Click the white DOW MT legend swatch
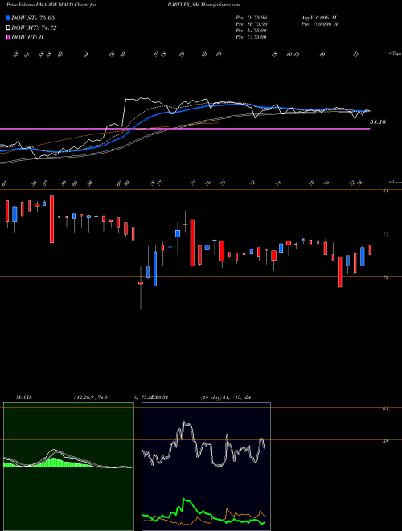Viewport: 402px width, 531px height. 9,28
